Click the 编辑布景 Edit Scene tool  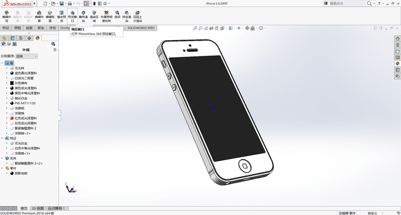coord(39,16)
